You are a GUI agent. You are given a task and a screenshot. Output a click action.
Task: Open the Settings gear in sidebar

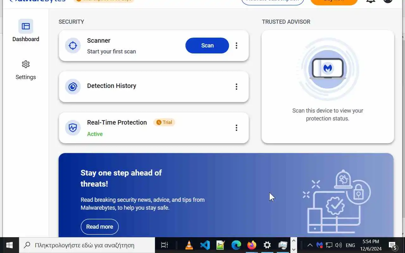point(26,64)
